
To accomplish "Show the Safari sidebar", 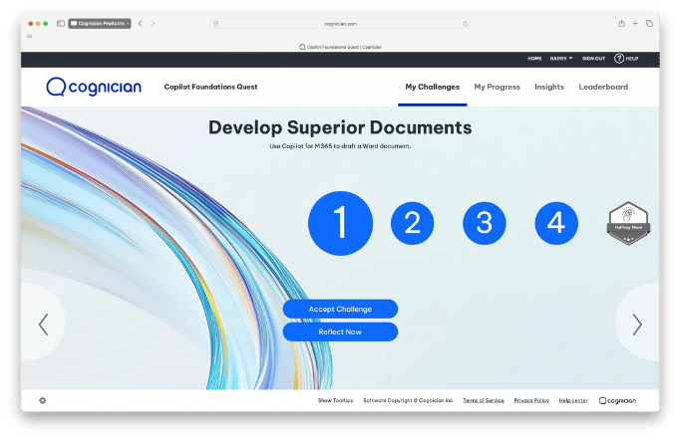I will pos(61,23).
